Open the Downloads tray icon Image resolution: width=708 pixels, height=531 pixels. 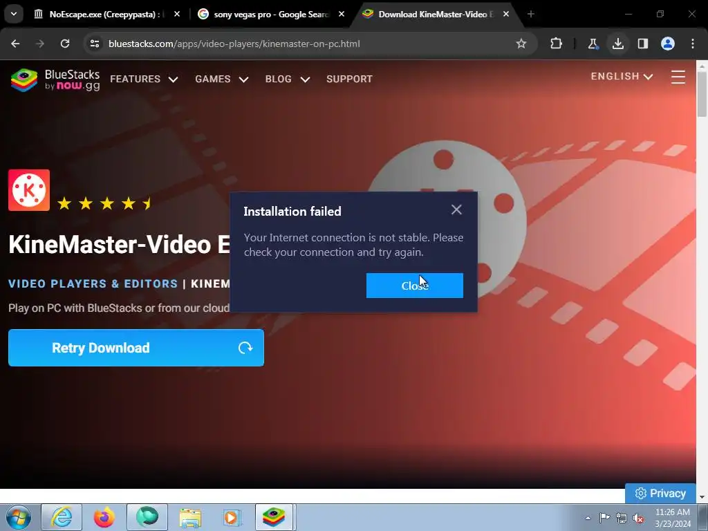(x=618, y=44)
